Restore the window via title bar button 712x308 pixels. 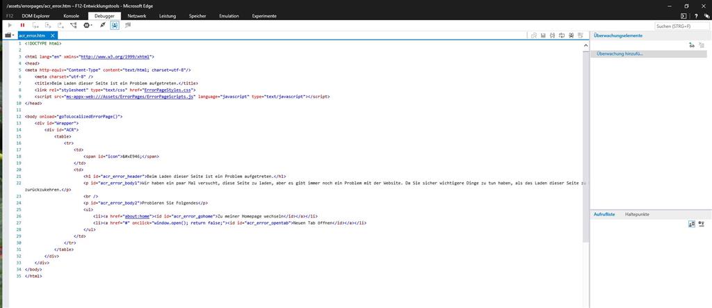(686, 6)
